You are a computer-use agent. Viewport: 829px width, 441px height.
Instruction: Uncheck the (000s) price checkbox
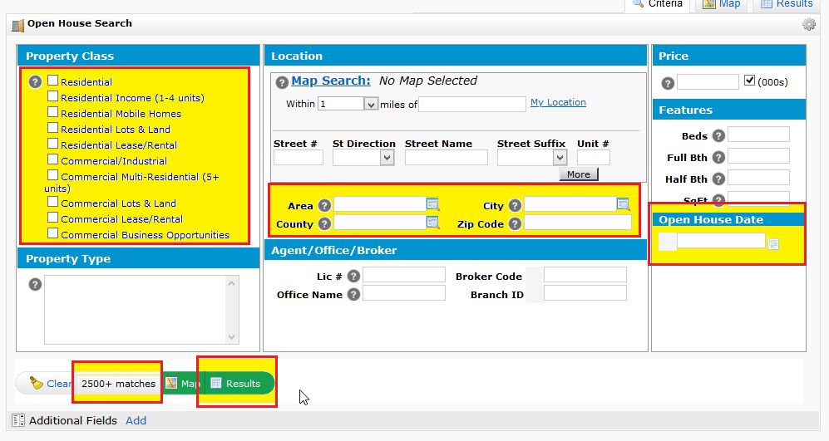click(749, 81)
